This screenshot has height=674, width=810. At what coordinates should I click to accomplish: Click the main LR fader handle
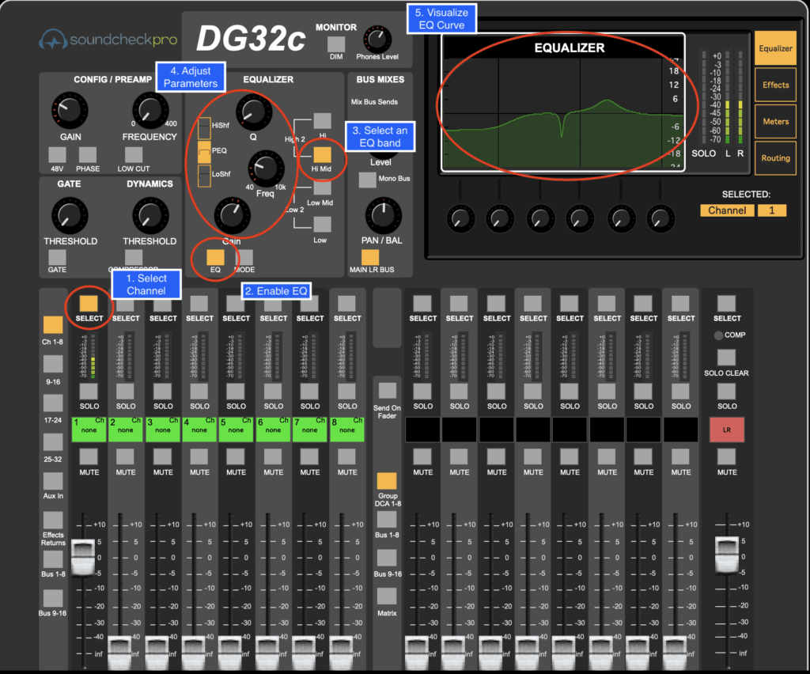pyautogui.click(x=727, y=555)
